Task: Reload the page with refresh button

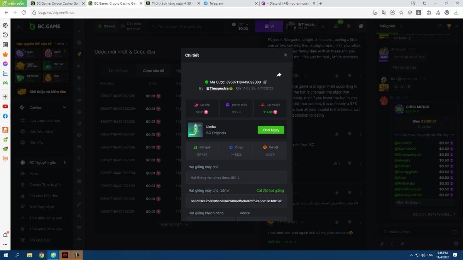Action: click(x=24, y=12)
